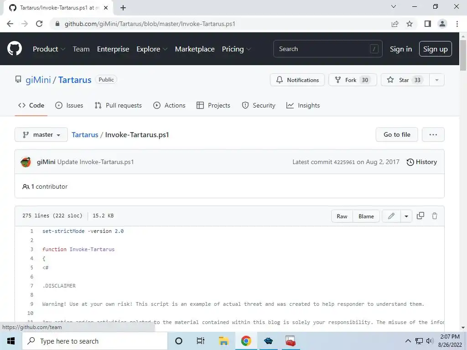Click the Enterprise nav link
This screenshot has width=467, height=350.
pyautogui.click(x=113, y=49)
